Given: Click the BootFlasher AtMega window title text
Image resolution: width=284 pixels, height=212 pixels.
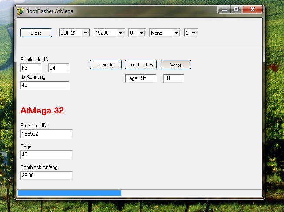Looking at the screenshot, I should click(x=50, y=11).
